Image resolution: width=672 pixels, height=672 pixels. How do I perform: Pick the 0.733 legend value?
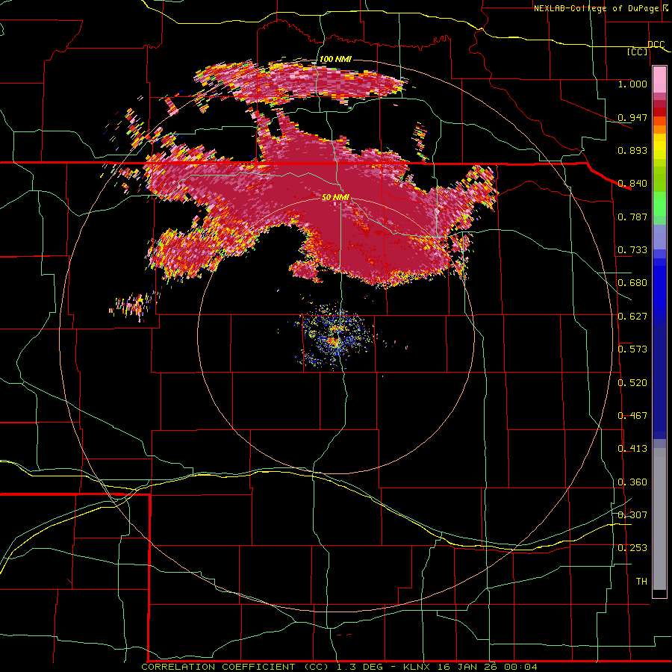coord(632,250)
